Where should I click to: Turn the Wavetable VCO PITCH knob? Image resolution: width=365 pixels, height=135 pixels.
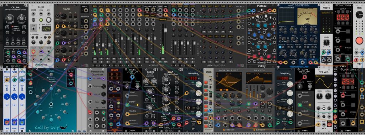[219, 96]
